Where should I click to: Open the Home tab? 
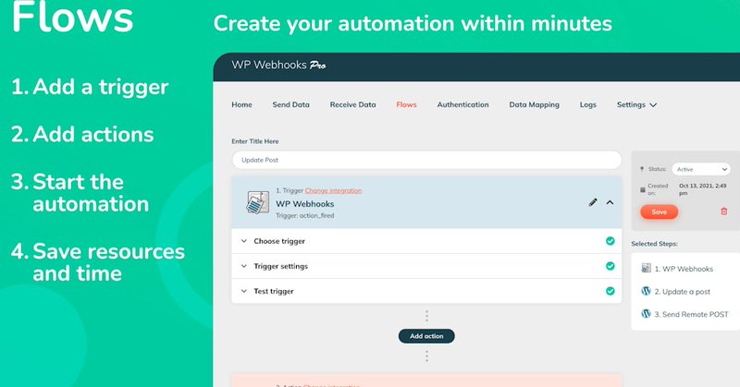241,104
